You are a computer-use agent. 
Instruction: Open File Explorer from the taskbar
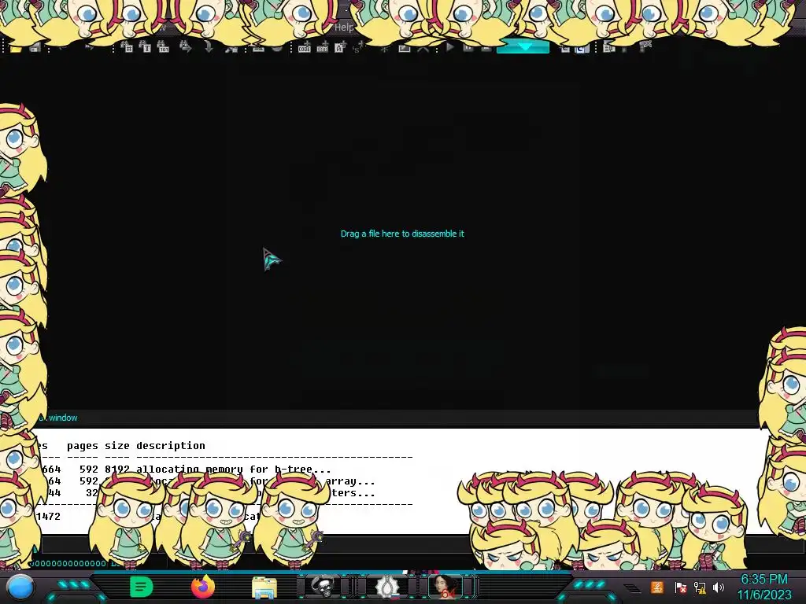point(264,587)
